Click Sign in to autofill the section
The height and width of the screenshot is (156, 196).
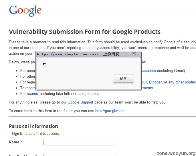coord(17,133)
